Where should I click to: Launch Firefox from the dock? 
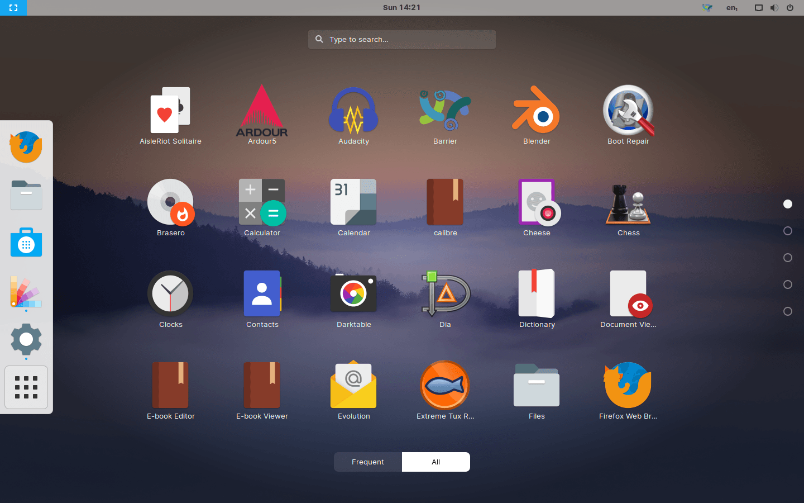26,147
